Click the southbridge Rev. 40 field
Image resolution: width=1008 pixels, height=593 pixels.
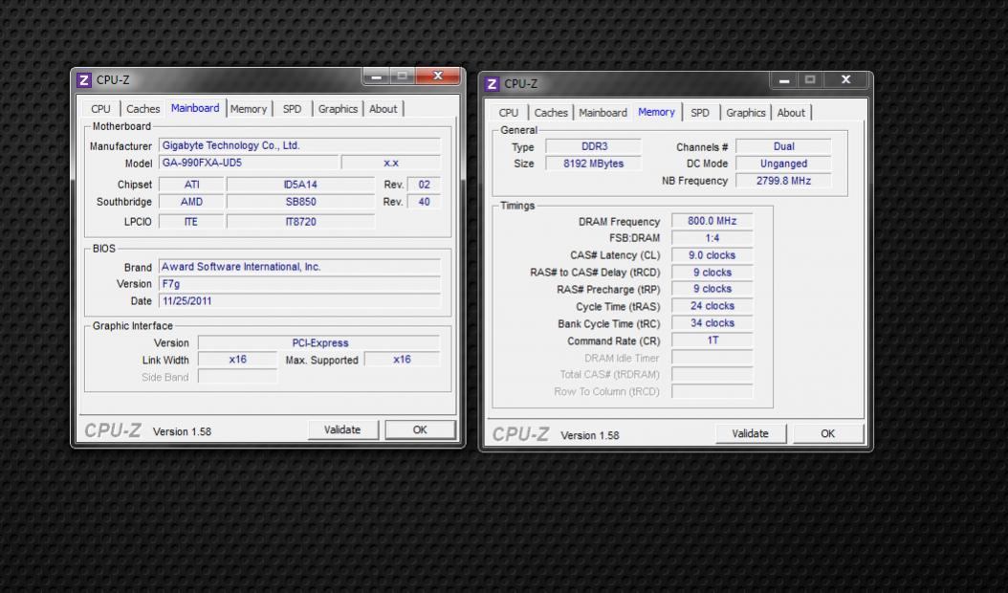pos(425,202)
